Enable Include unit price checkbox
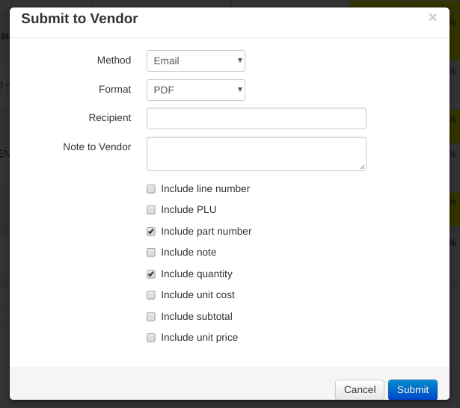The image size is (460, 408). pyautogui.click(x=151, y=338)
